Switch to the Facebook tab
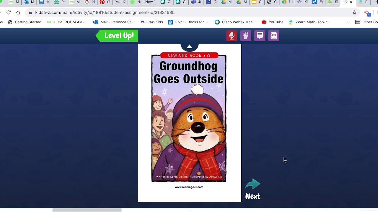This screenshot has height=212, width=378. pos(211,2)
